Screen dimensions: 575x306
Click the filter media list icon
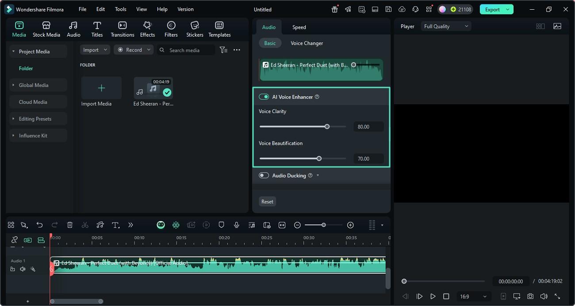pos(223,50)
